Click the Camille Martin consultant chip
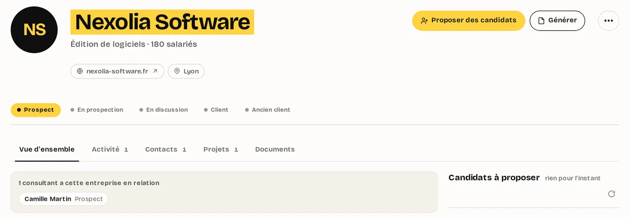Image resolution: width=630 pixels, height=217 pixels. pyautogui.click(x=63, y=199)
